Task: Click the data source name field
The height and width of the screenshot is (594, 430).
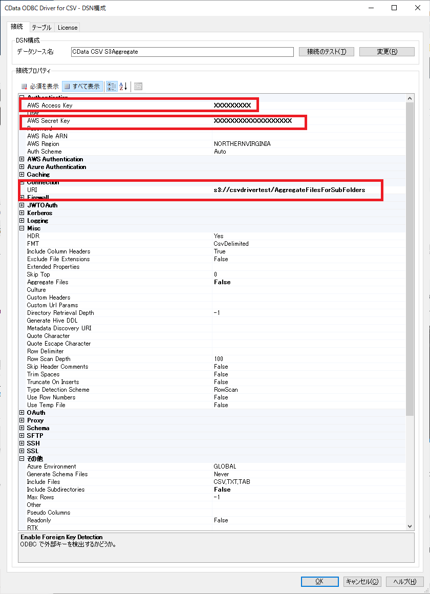Action: pos(182,52)
